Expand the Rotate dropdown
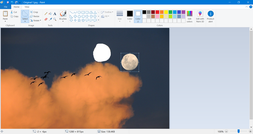The width and height of the screenshot is (253, 134). [36, 20]
